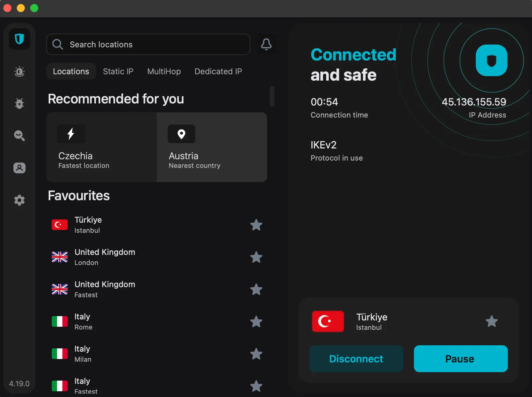Unfavourite Türkiye Istanbul in the favourites list
Screen dimensions: 532x397
click(256, 225)
